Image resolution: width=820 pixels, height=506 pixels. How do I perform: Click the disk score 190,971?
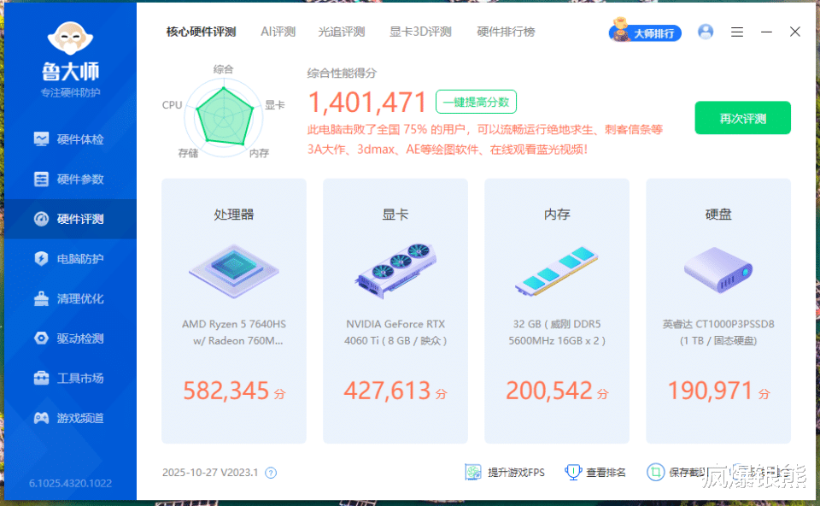click(710, 391)
